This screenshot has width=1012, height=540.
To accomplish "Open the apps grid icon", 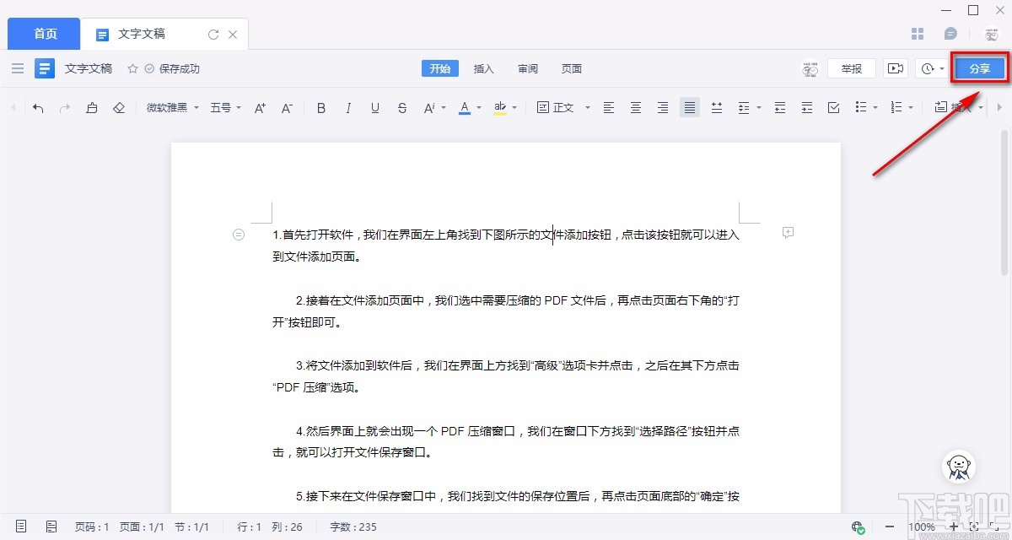I will 918,34.
